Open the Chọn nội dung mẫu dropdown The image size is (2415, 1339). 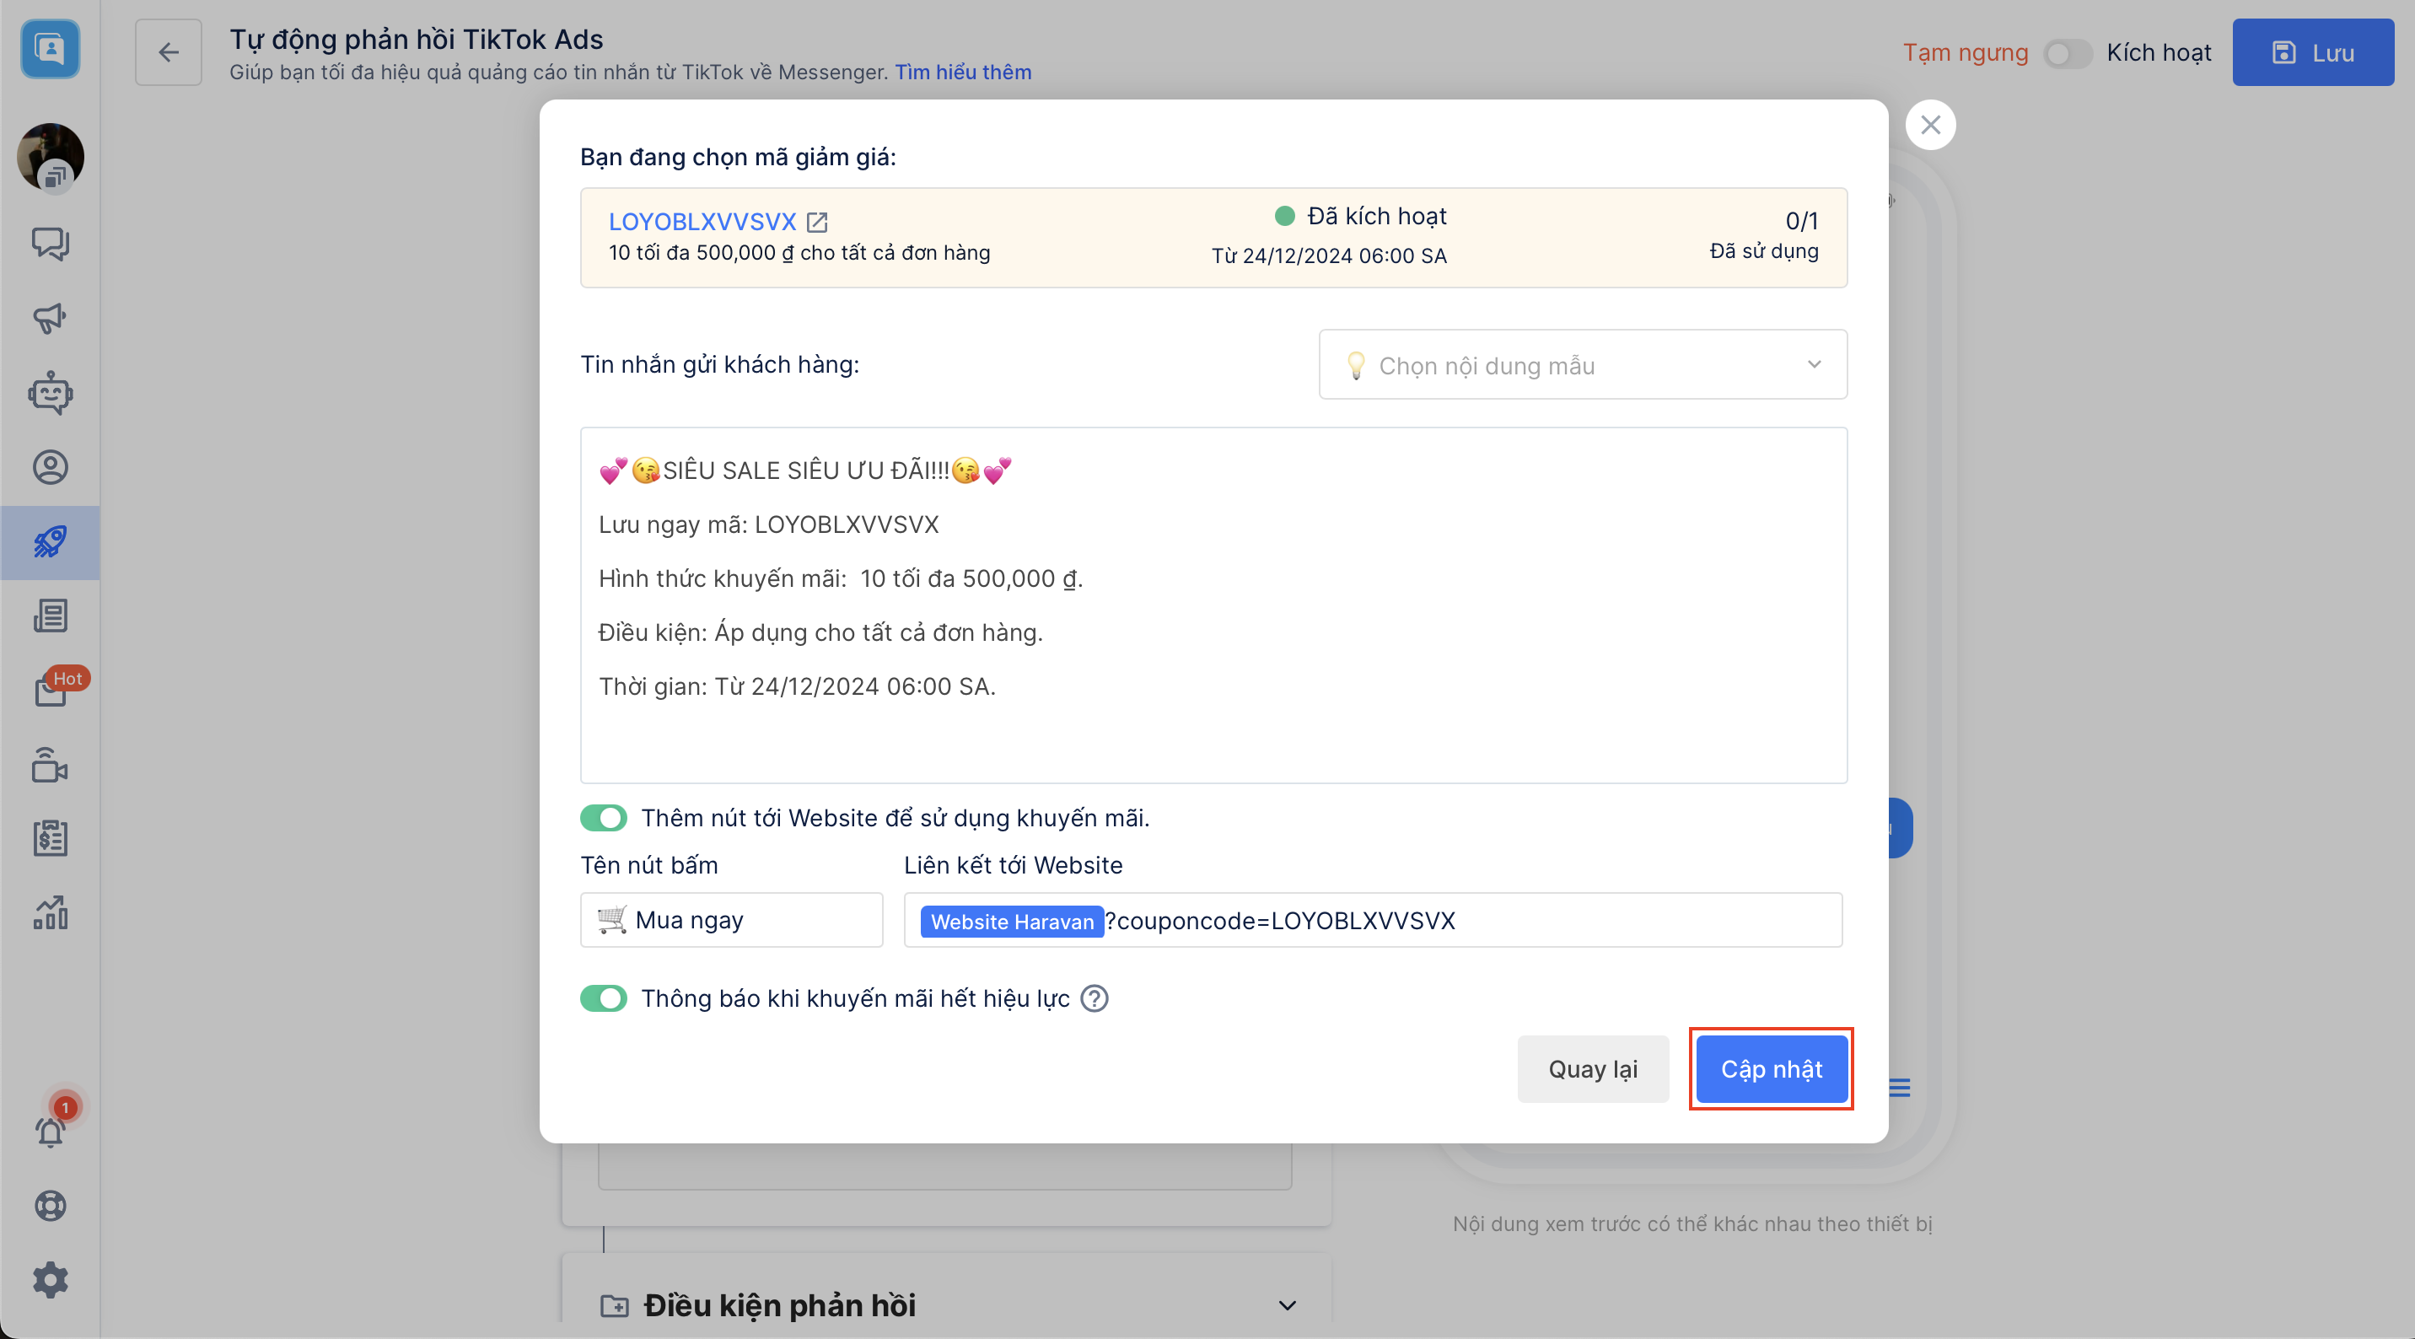pyautogui.click(x=1582, y=365)
